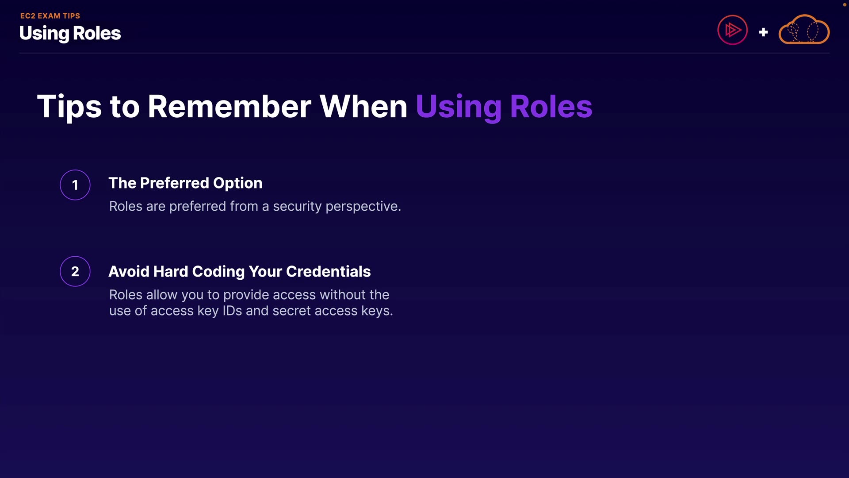The width and height of the screenshot is (849, 478).
Task: Click the white "Using Roles" slide header title
Action: point(70,34)
